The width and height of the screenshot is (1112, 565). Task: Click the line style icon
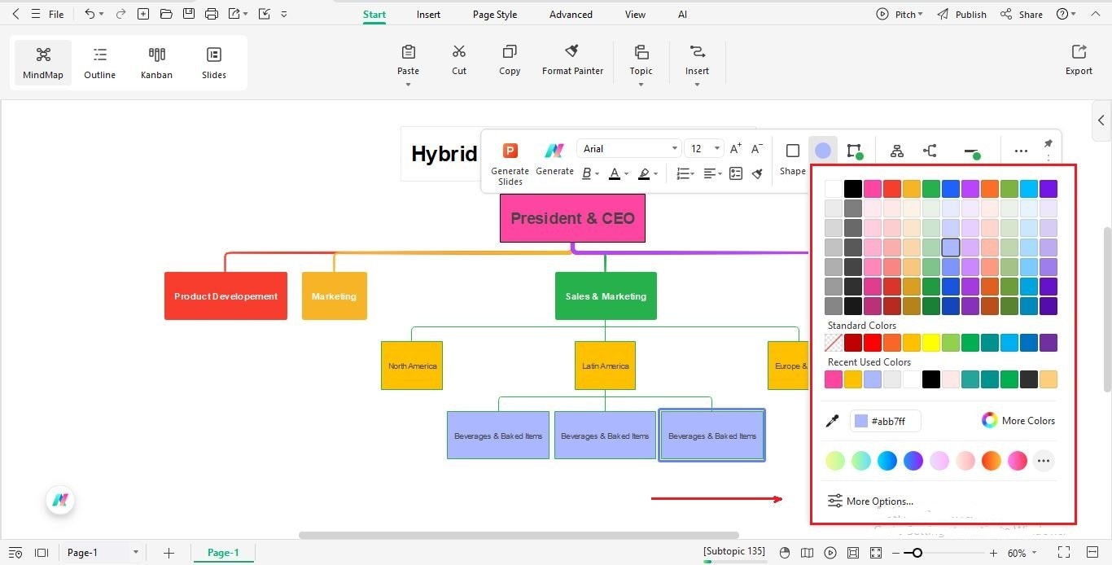[x=971, y=152]
